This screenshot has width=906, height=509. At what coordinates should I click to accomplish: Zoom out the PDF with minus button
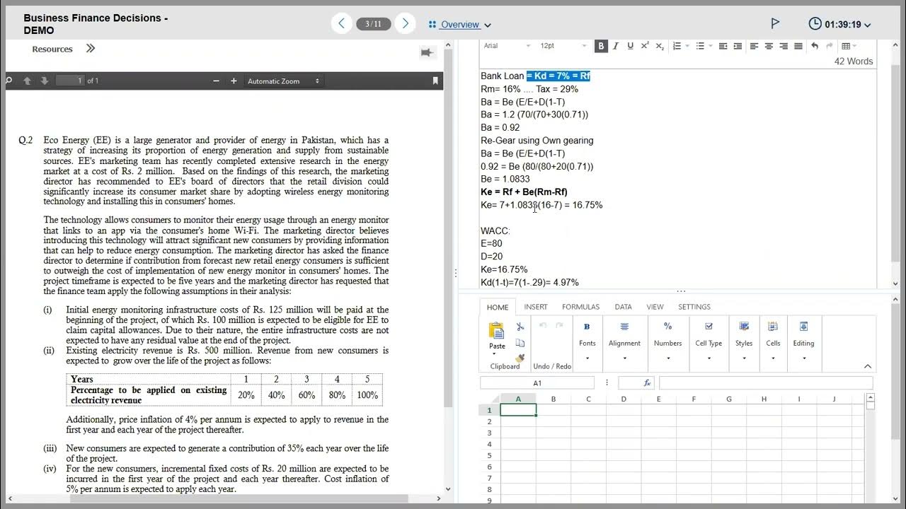(x=217, y=81)
